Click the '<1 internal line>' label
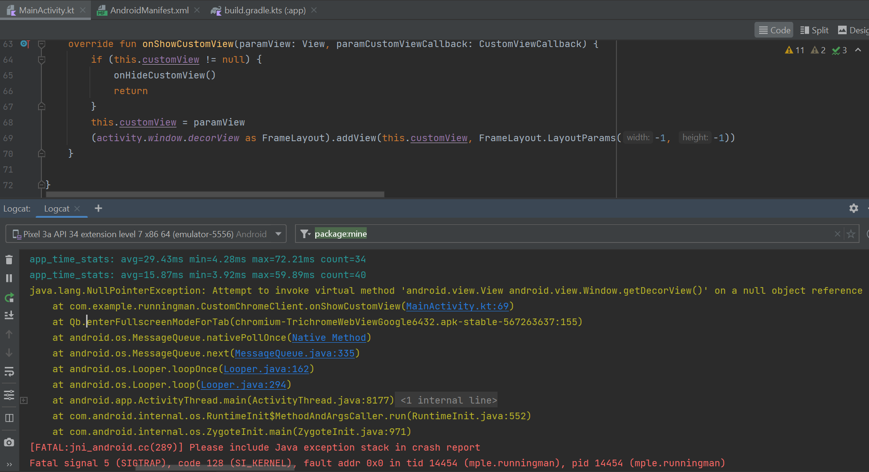869x472 pixels. coord(449,400)
